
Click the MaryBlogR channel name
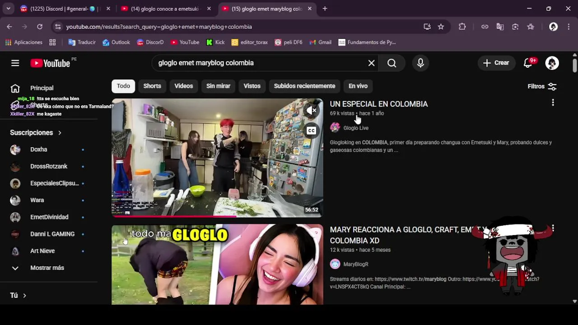pos(356,264)
